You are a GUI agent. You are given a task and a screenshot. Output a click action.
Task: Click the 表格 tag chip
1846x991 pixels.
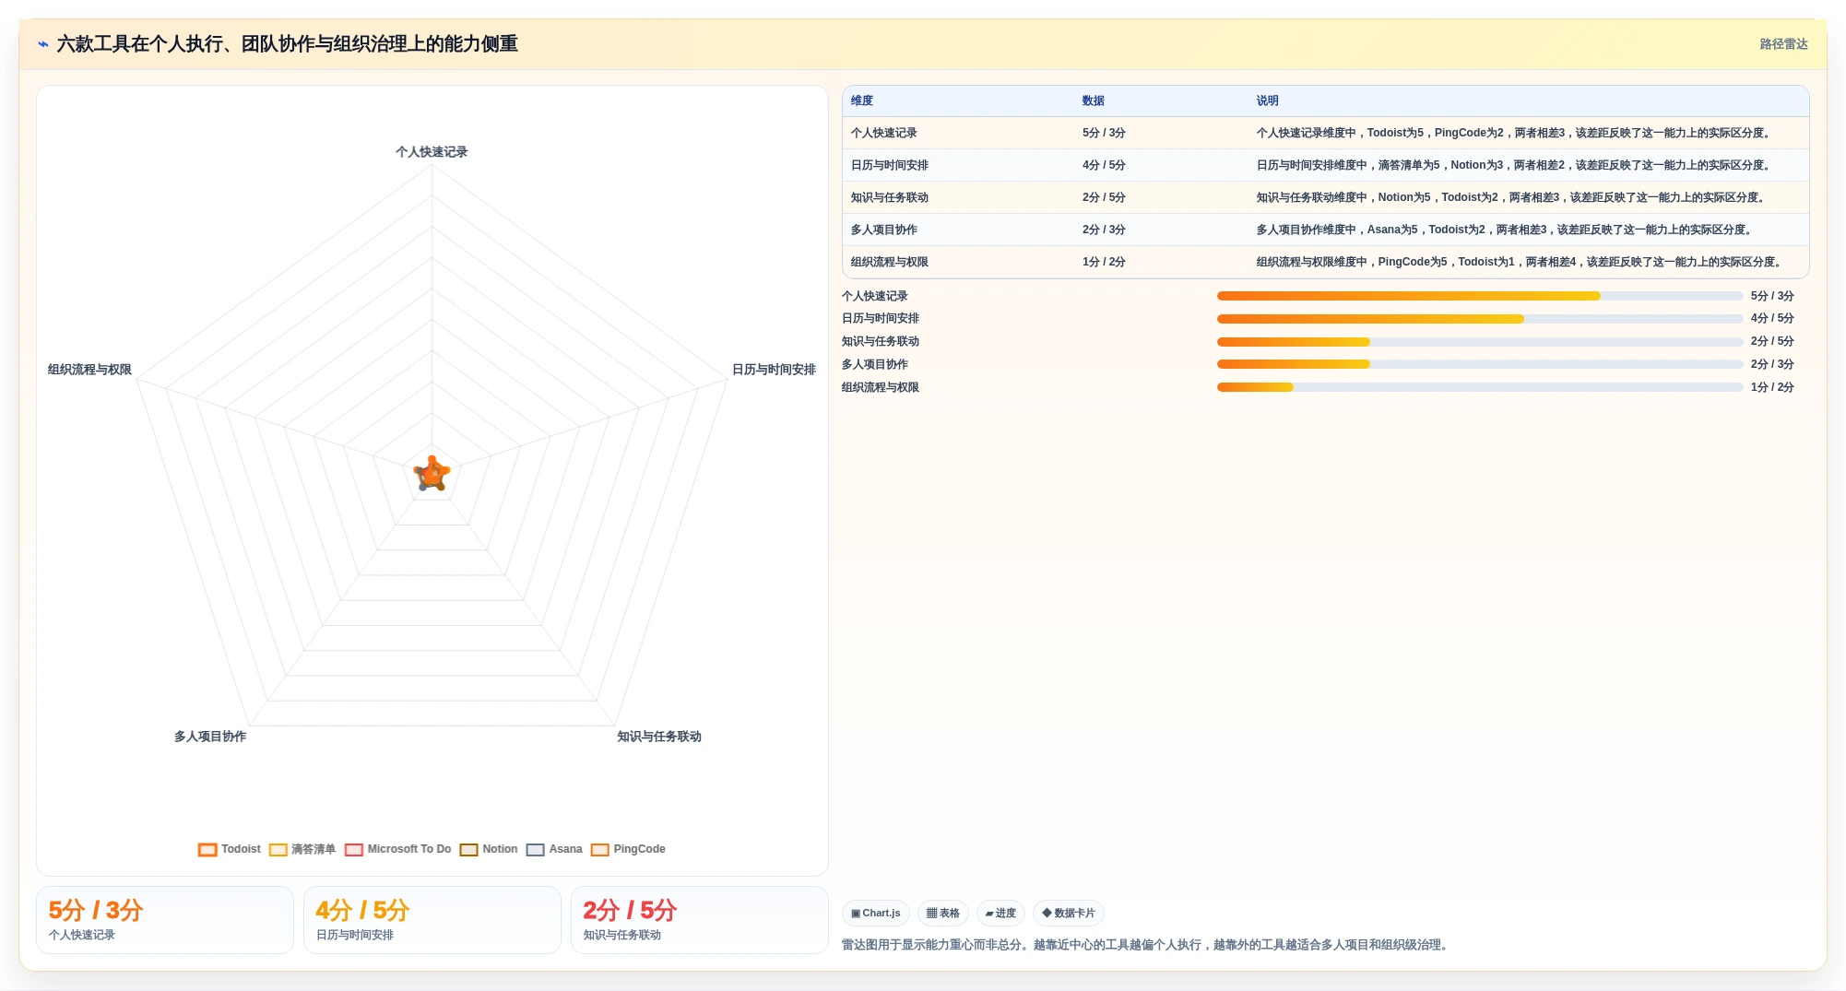pos(943,914)
